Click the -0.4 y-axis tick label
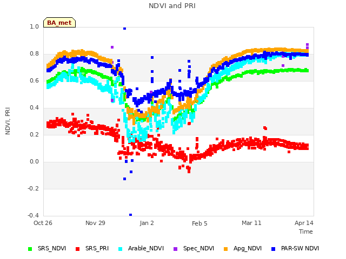 [33, 215]
